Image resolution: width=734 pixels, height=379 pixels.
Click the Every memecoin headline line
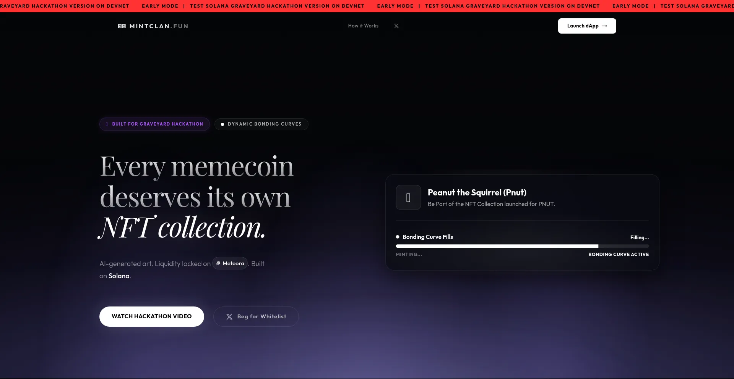[x=197, y=167]
